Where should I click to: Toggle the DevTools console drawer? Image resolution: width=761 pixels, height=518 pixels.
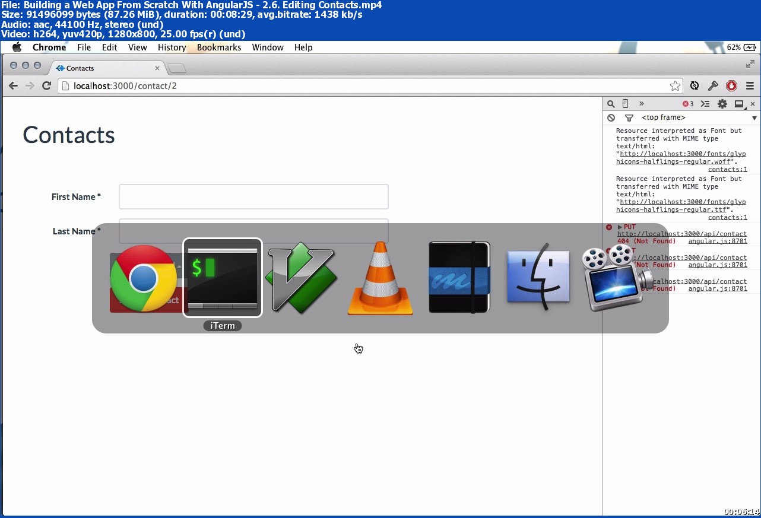click(x=705, y=104)
